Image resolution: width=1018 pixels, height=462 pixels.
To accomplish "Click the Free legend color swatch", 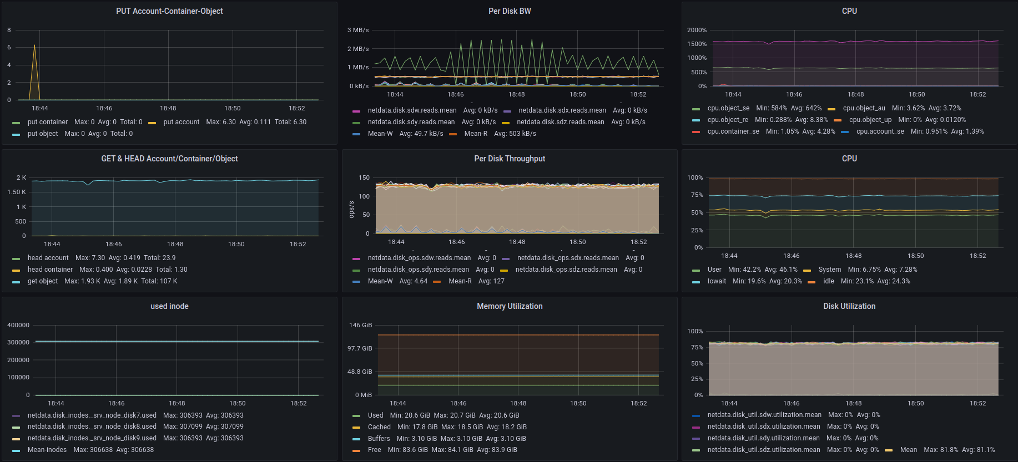I will [x=356, y=450].
